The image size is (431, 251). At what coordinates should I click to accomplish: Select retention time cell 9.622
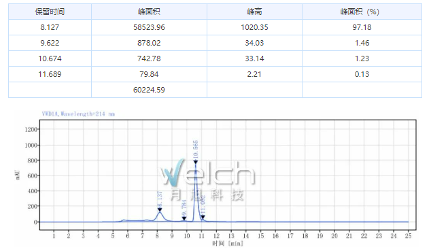pos(50,43)
